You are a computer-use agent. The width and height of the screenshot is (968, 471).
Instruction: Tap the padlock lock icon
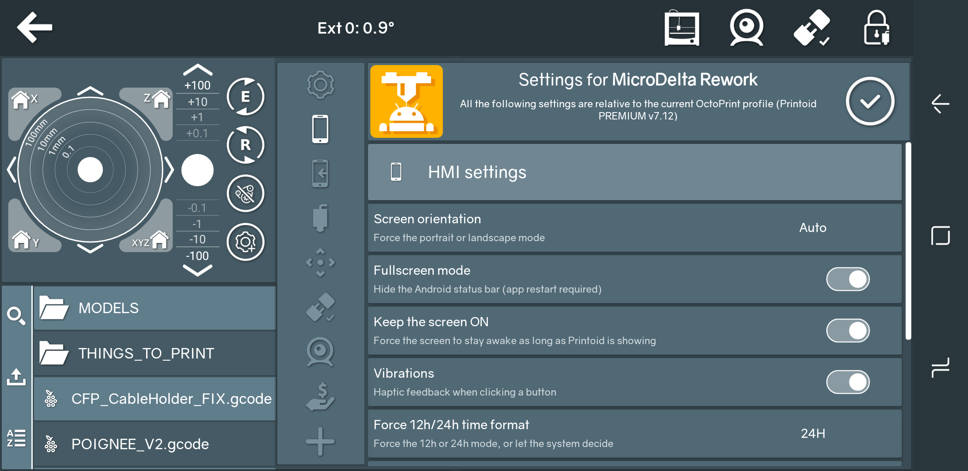click(876, 28)
